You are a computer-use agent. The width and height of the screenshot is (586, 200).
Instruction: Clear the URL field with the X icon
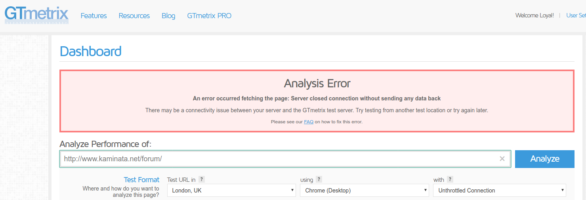(502, 158)
